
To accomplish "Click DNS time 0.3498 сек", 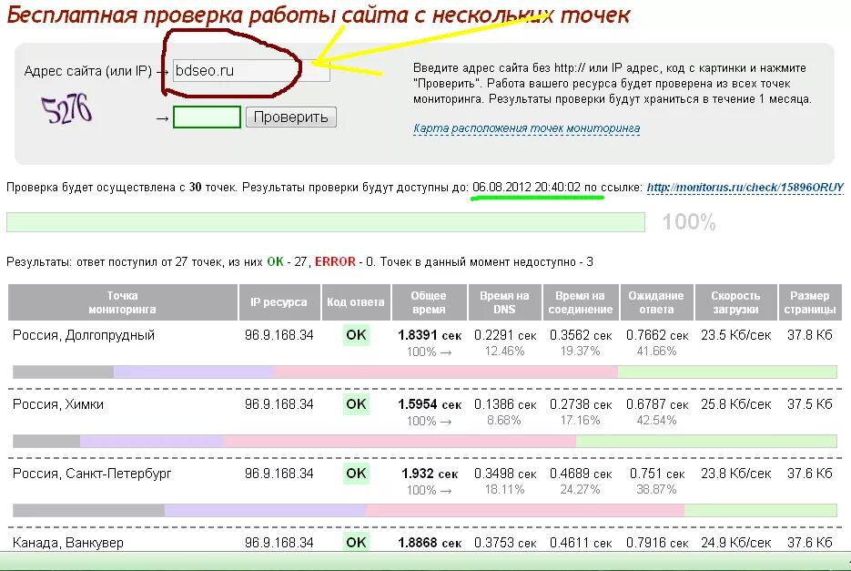I will tap(505, 474).
